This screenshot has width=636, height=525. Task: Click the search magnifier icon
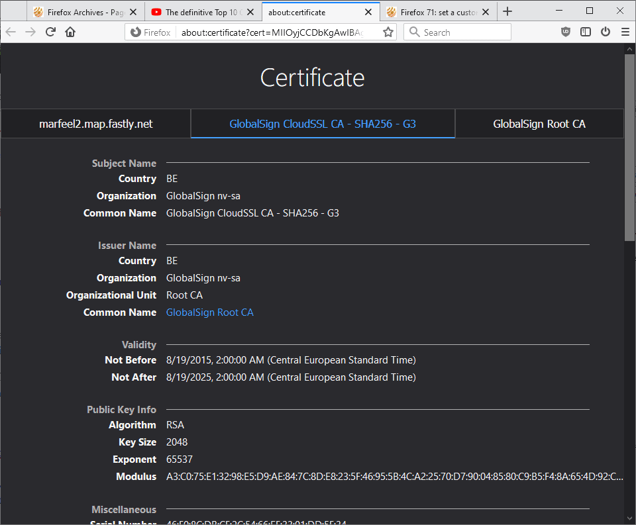click(x=414, y=32)
